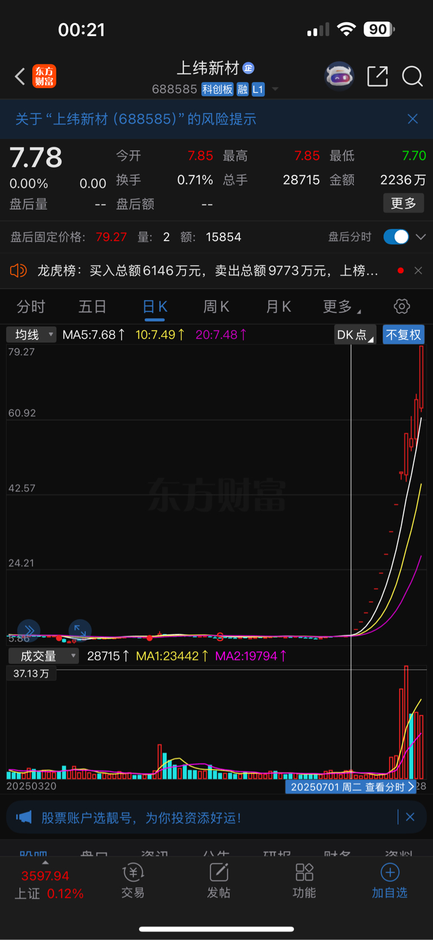The height and width of the screenshot is (940, 433).
Task: Switch to the 五日 tab
Action: pos(92,307)
